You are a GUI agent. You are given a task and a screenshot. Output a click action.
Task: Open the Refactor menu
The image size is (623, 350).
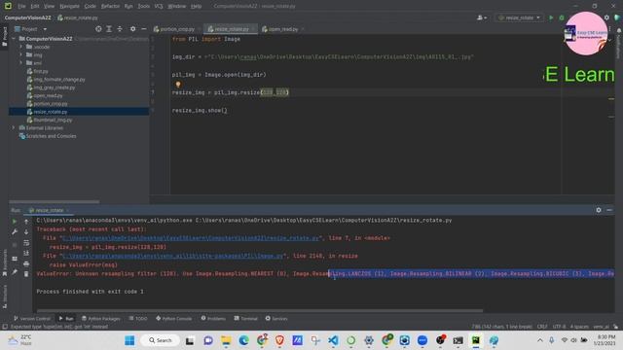(110, 6)
